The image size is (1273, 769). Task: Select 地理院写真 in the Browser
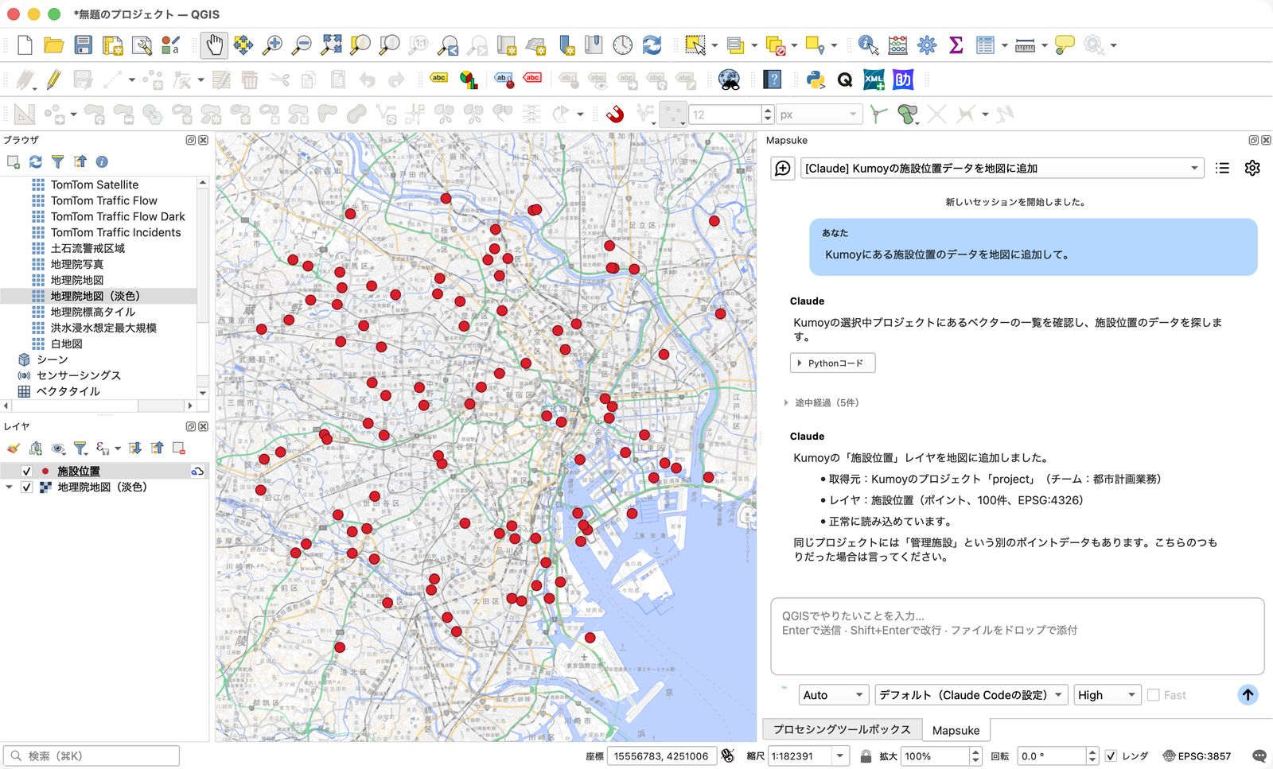[77, 264]
